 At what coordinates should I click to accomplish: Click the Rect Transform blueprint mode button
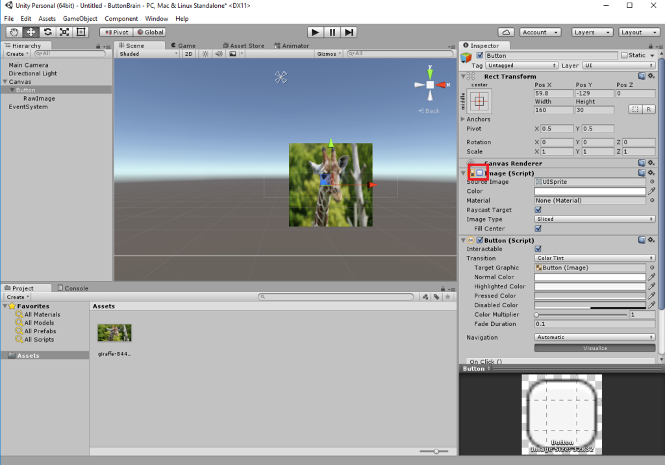pos(635,110)
